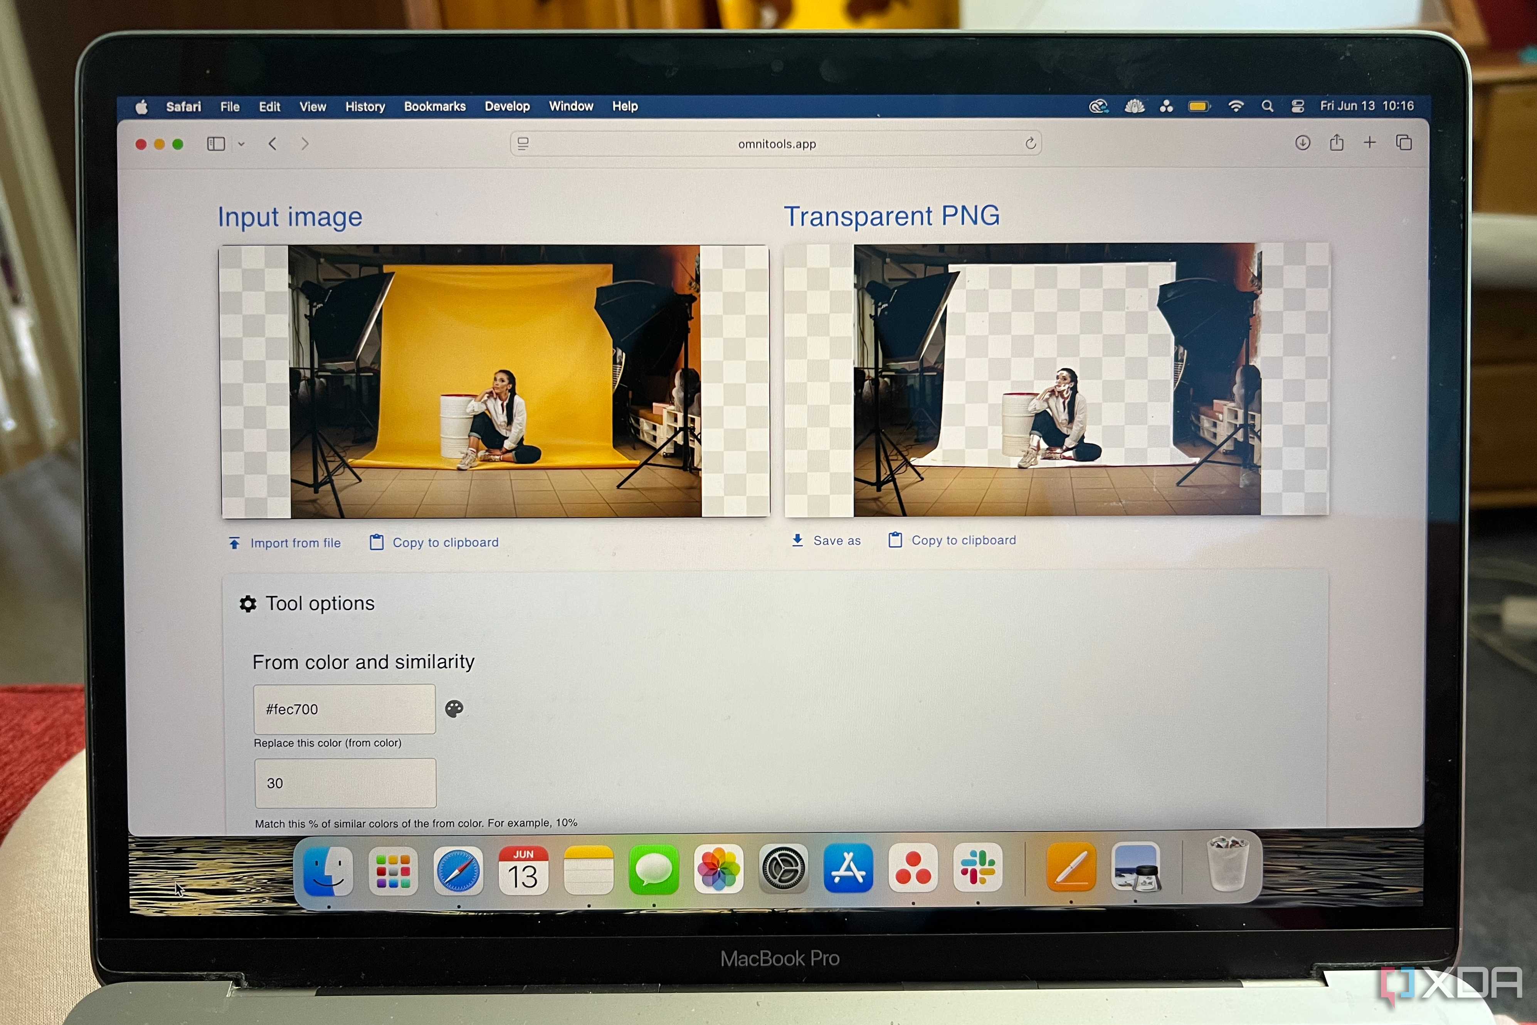1537x1025 pixels.
Task: Open the Apple menu
Action: (141, 106)
